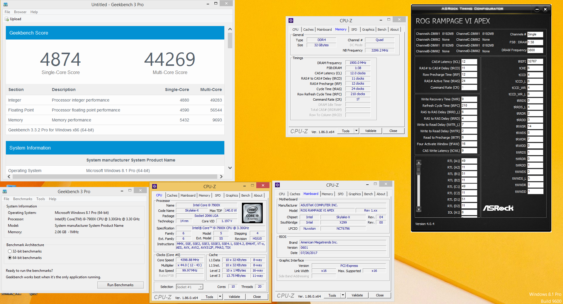Screen dimensions: 563x304
Task: Click RTL (A1) value field showing 49
Action: tap(469, 161)
